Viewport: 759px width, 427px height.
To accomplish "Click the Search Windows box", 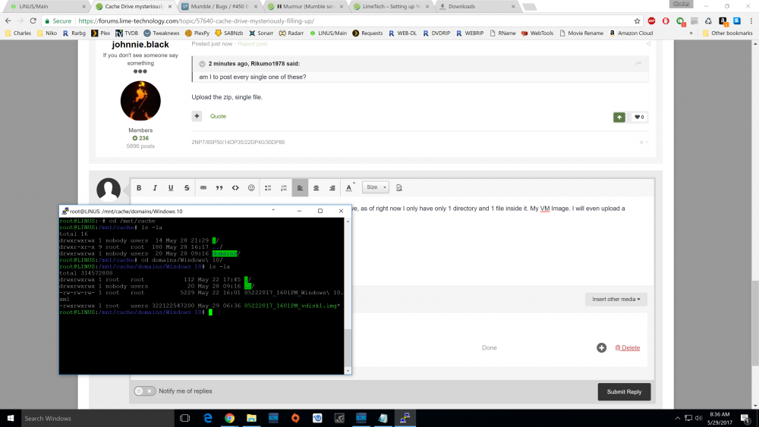I will click(x=97, y=419).
